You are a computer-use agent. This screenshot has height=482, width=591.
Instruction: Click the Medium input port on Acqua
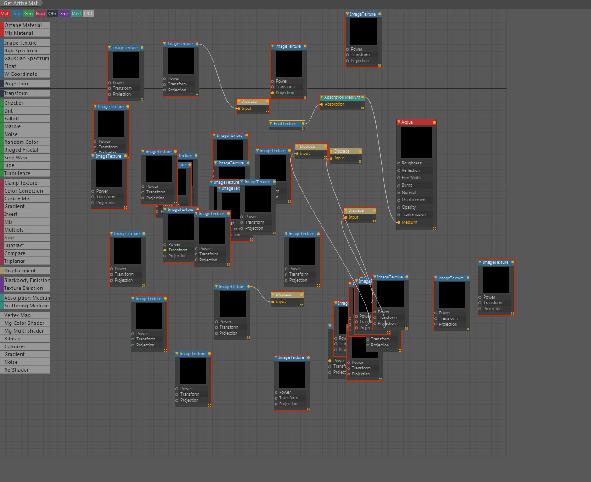click(399, 222)
